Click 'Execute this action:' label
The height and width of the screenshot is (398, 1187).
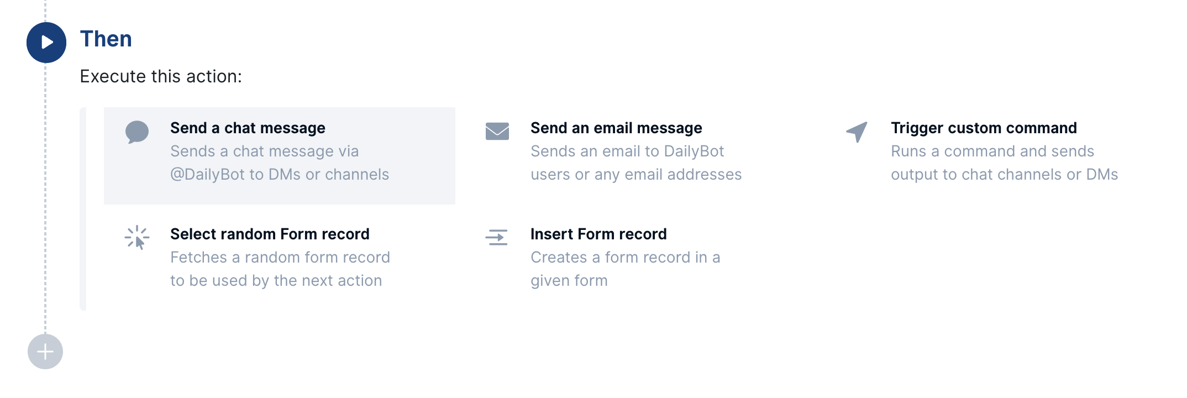click(161, 76)
